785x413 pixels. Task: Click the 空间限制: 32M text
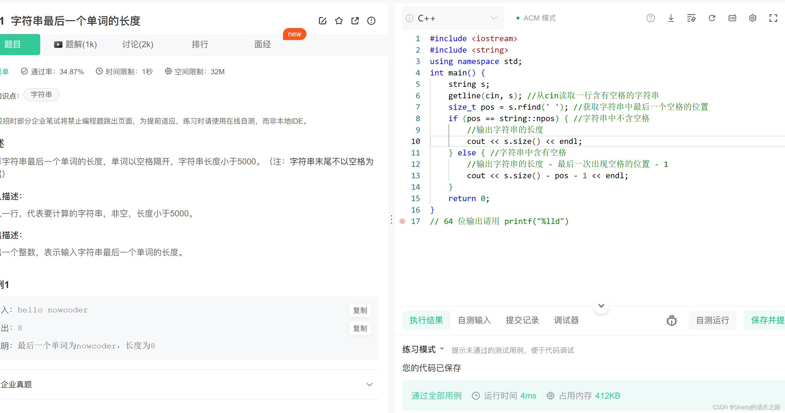point(199,72)
